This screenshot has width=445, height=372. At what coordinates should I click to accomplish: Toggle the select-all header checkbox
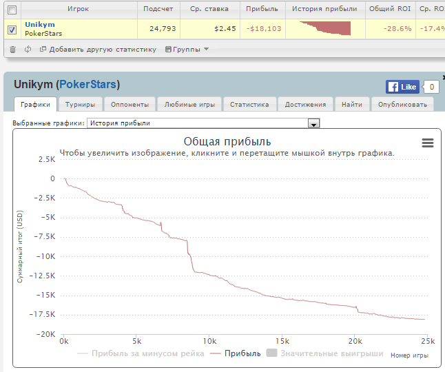[x=12, y=10]
